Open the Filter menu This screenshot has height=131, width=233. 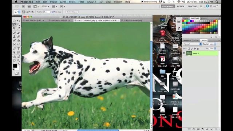(x=81, y=2)
